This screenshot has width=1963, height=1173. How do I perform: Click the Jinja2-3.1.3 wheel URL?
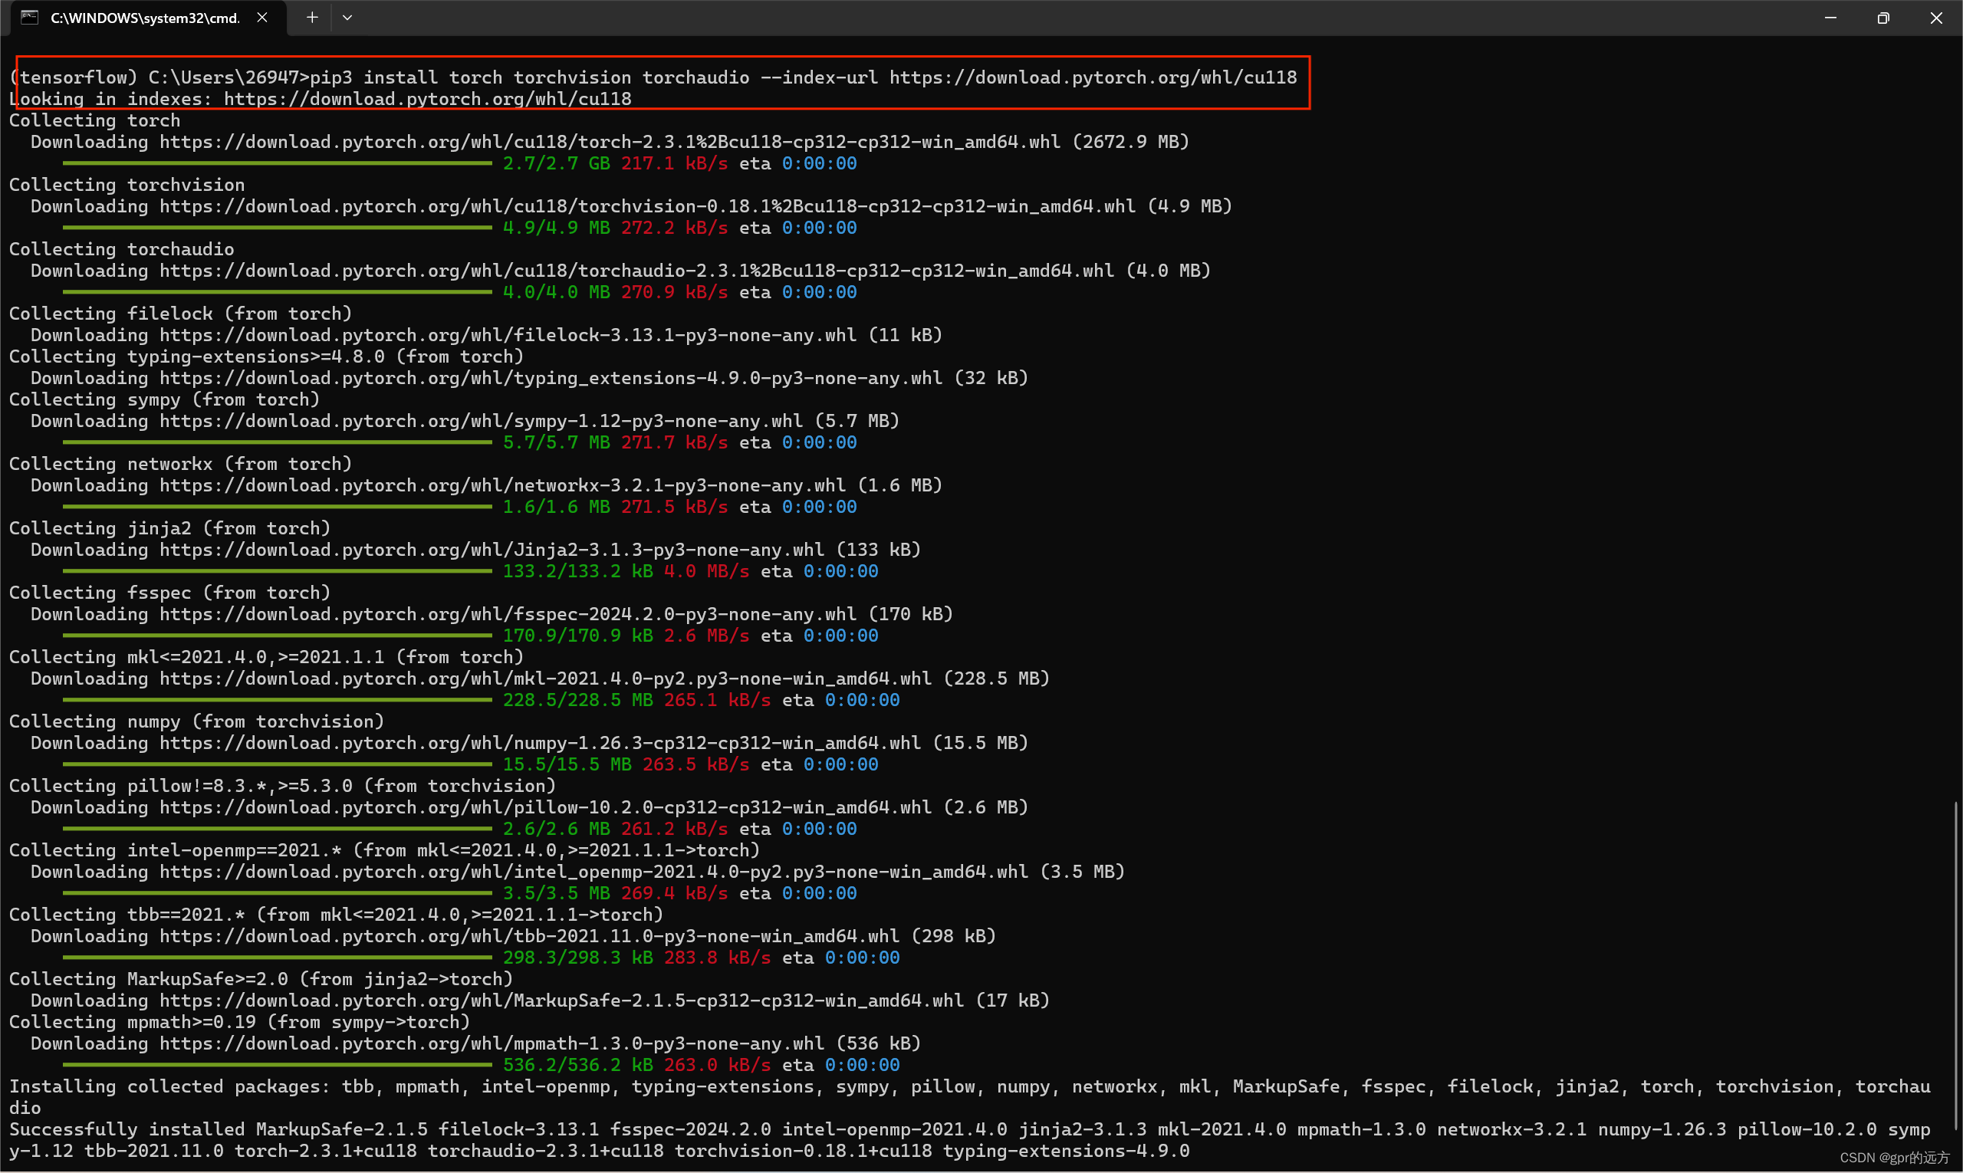click(x=492, y=550)
